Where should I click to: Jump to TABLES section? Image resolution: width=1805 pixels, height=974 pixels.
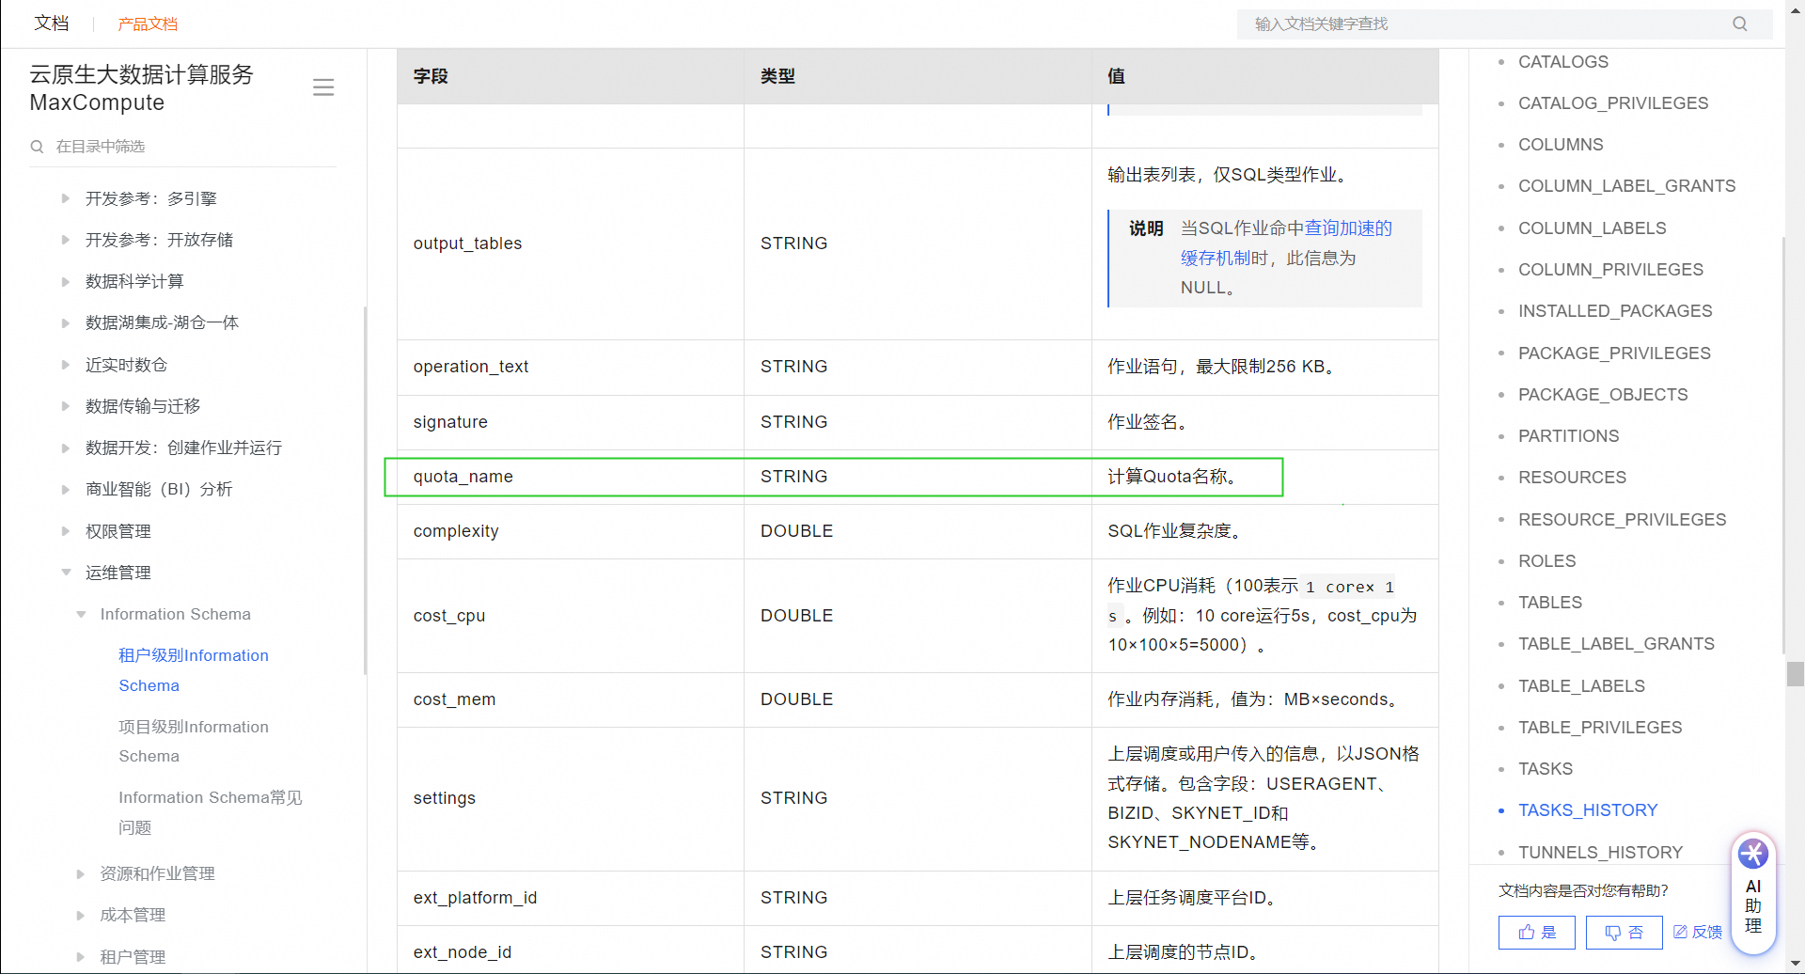pyautogui.click(x=1550, y=603)
